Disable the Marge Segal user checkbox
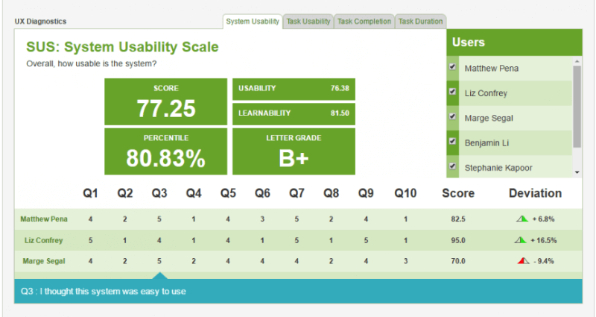 [x=452, y=116]
